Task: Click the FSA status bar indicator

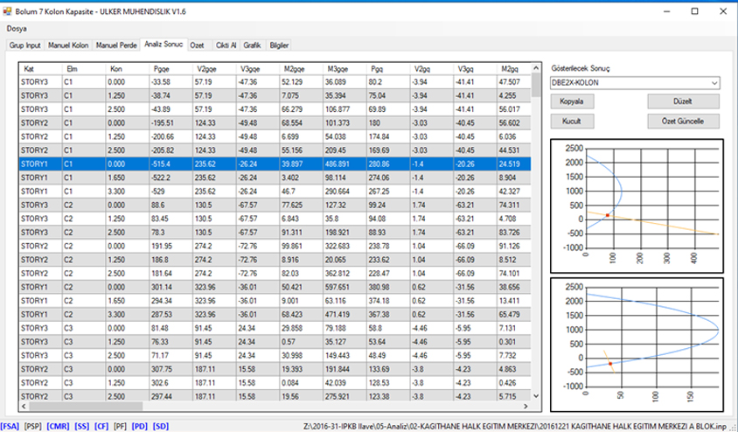Action: tap(10, 427)
